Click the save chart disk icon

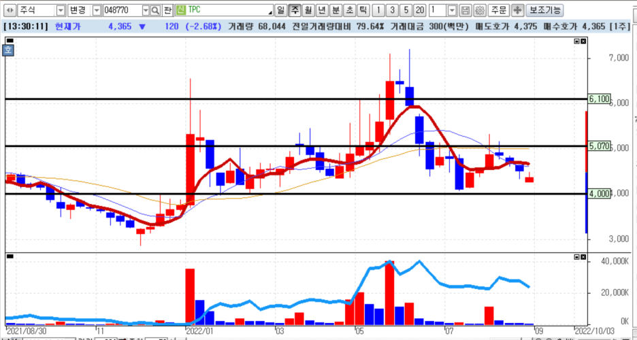(466, 10)
